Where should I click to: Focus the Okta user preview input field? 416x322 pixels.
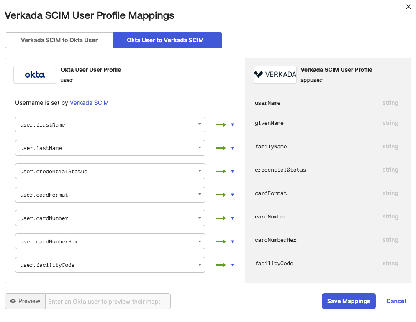click(108, 301)
